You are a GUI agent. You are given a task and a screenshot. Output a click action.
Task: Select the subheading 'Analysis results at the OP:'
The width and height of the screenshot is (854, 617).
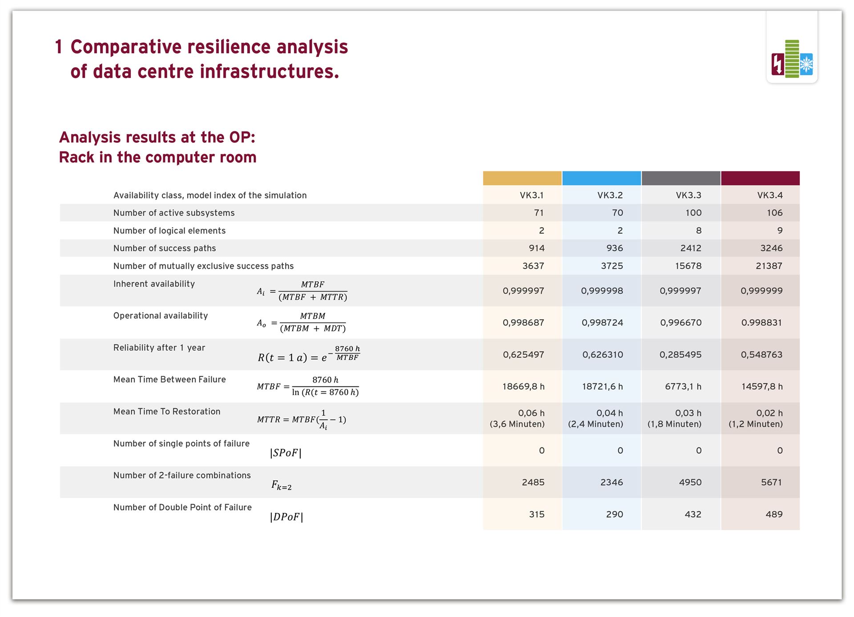[157, 137]
